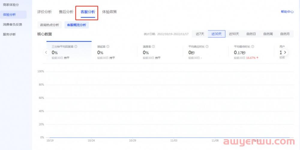
Task: Open 服务诊断 sidebar item
Action: [9, 34]
